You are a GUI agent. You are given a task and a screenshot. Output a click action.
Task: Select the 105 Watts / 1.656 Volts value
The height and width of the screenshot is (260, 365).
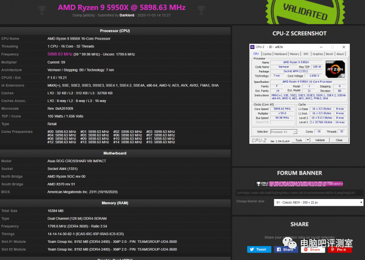[x=65, y=116]
